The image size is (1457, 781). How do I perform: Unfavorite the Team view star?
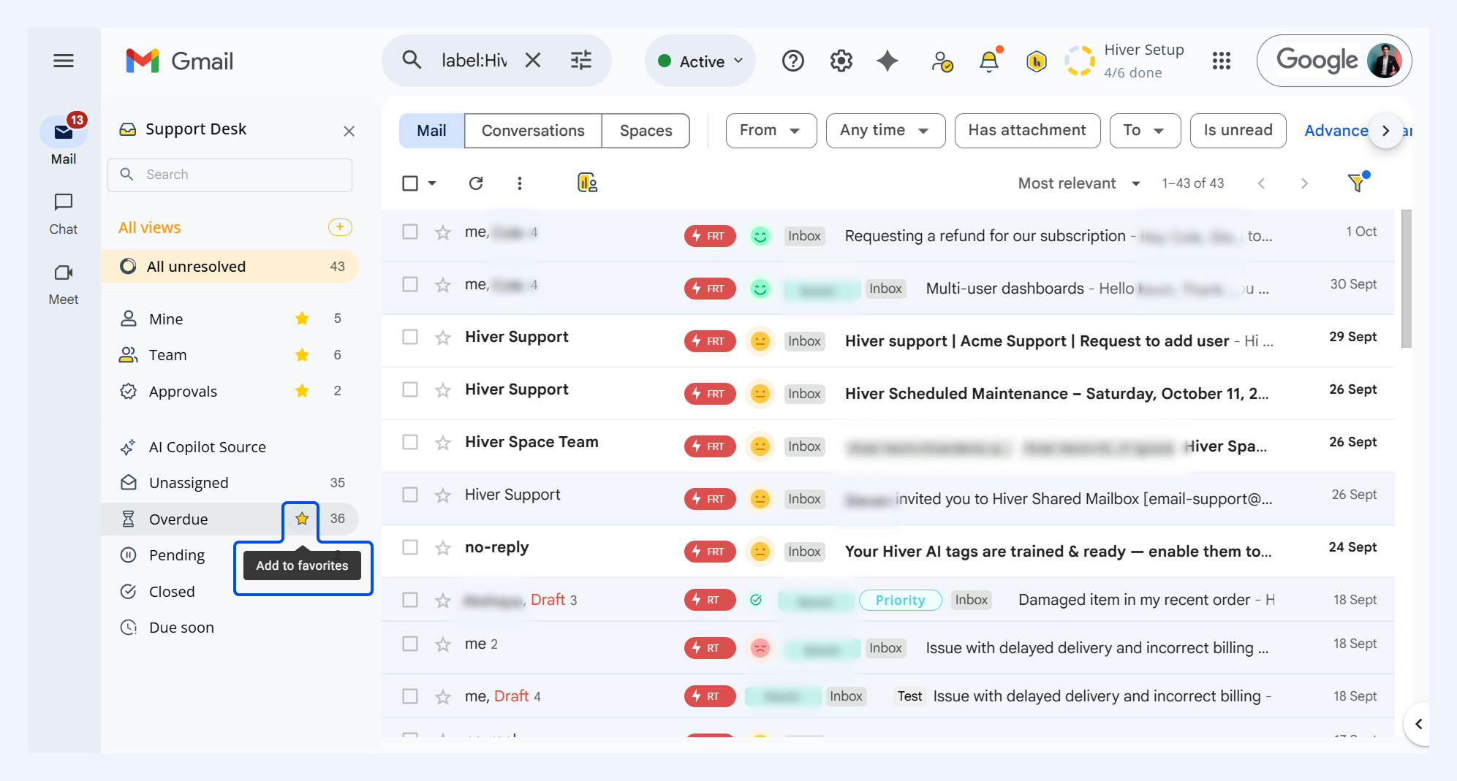(302, 355)
